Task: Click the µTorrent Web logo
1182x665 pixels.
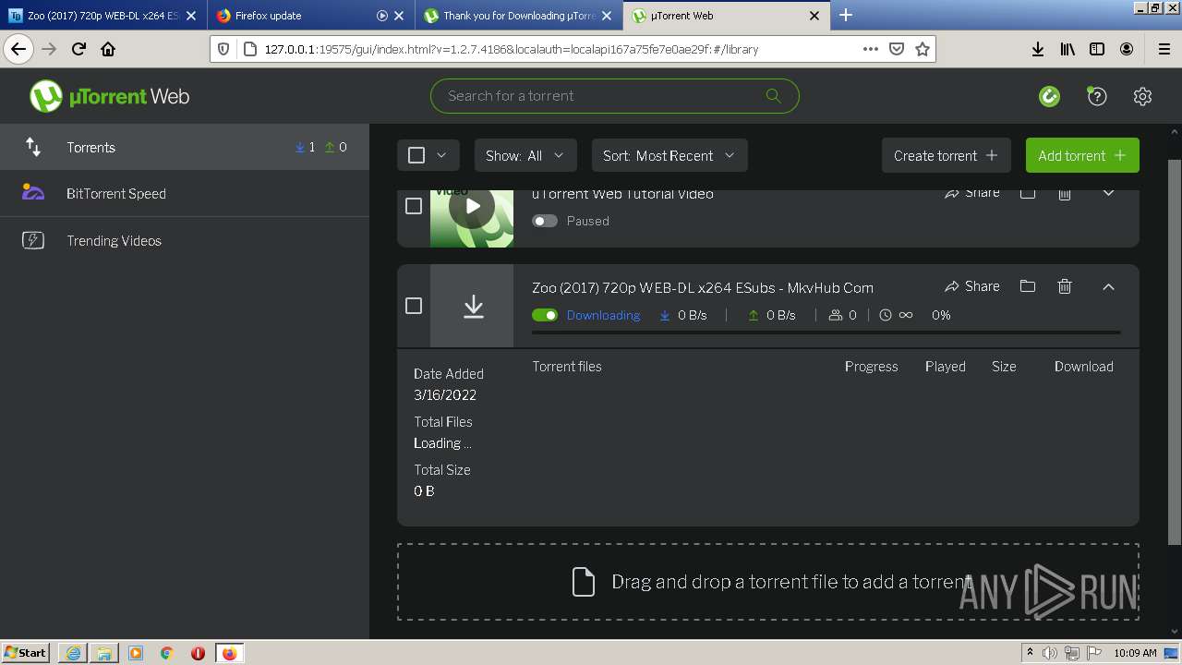Action: pos(109,96)
